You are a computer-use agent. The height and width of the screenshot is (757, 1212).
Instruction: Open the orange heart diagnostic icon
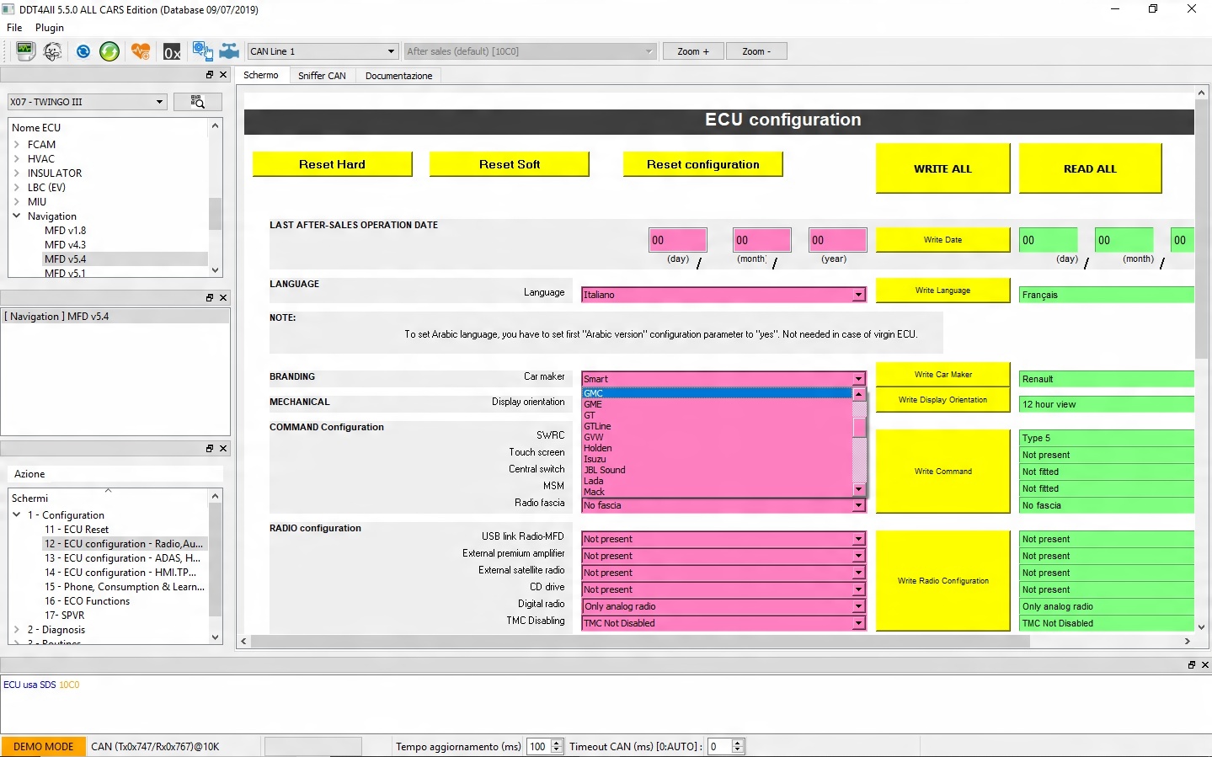pos(141,51)
